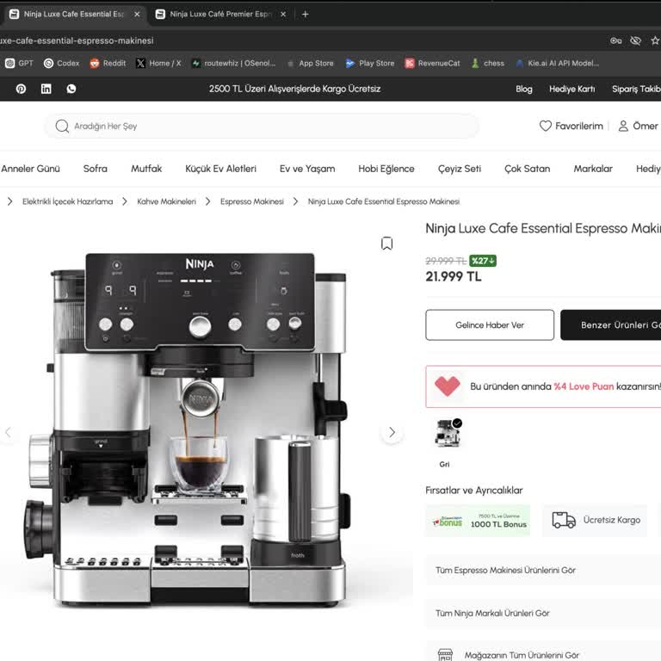
Task: Click the %4 Love Puan banner
Action: [x=543, y=386]
